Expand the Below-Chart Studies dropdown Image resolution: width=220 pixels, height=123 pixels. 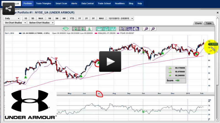point(41,23)
